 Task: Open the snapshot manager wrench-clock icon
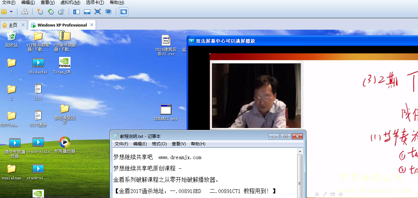pyautogui.click(x=61, y=12)
